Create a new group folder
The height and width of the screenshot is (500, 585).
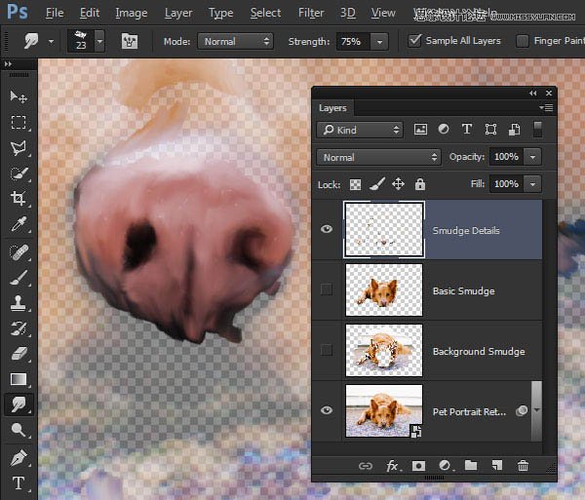coord(471,465)
